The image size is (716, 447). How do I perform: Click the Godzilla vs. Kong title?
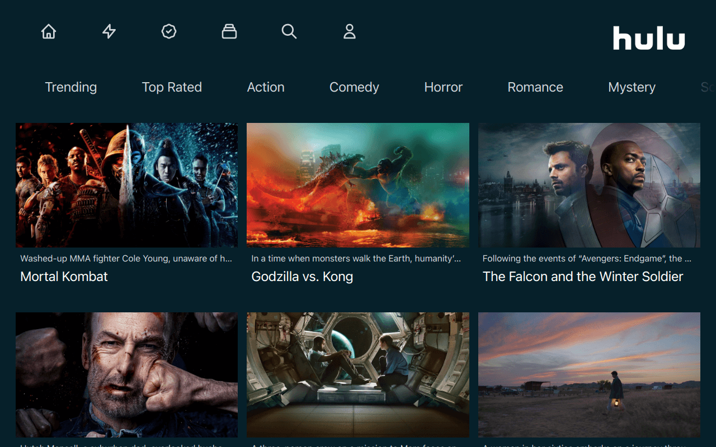(302, 277)
